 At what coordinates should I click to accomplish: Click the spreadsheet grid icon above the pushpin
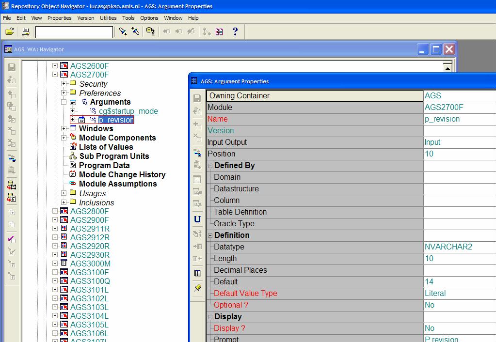click(197, 273)
